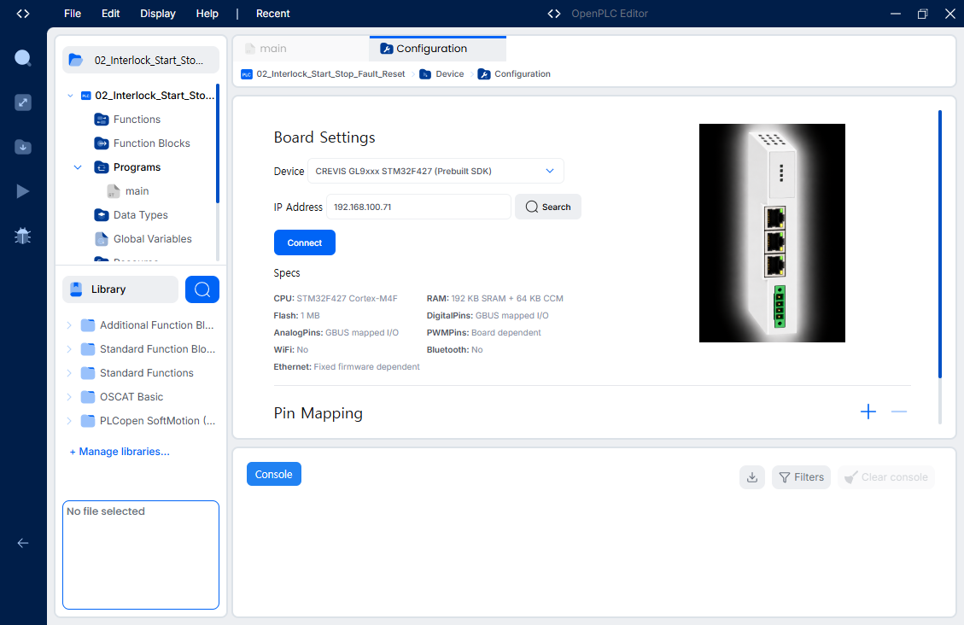The width and height of the screenshot is (964, 625).
Task: Open the Recent menu
Action: point(273,14)
